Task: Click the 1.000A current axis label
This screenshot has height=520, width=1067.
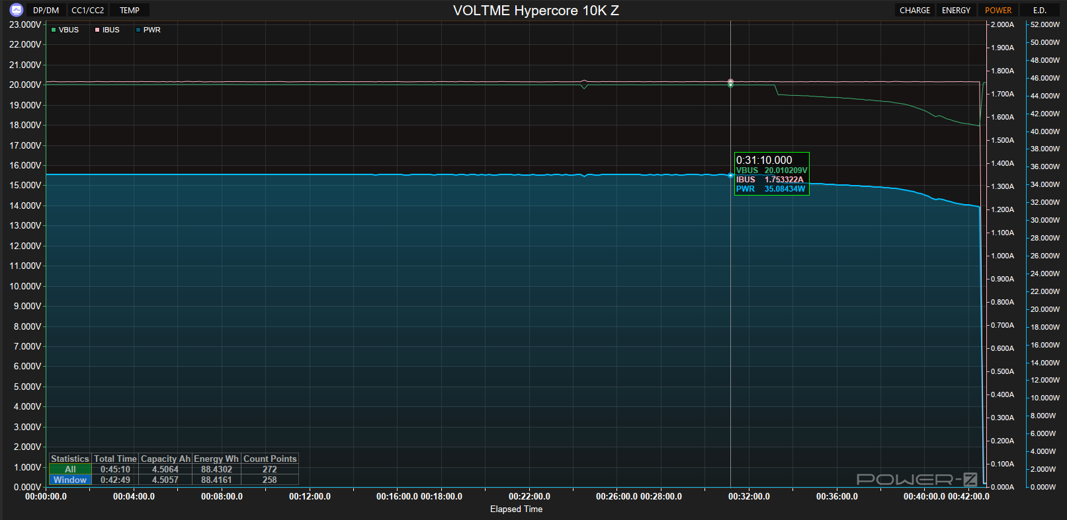Action: (x=1002, y=256)
